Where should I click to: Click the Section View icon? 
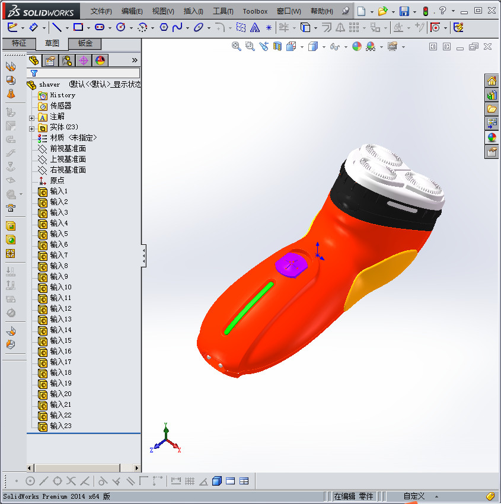click(277, 47)
